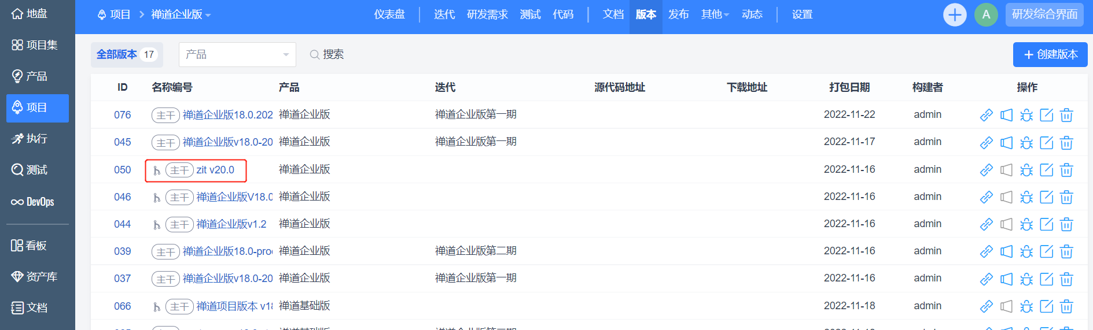Click the link-stories icon for build 076

coord(987,115)
